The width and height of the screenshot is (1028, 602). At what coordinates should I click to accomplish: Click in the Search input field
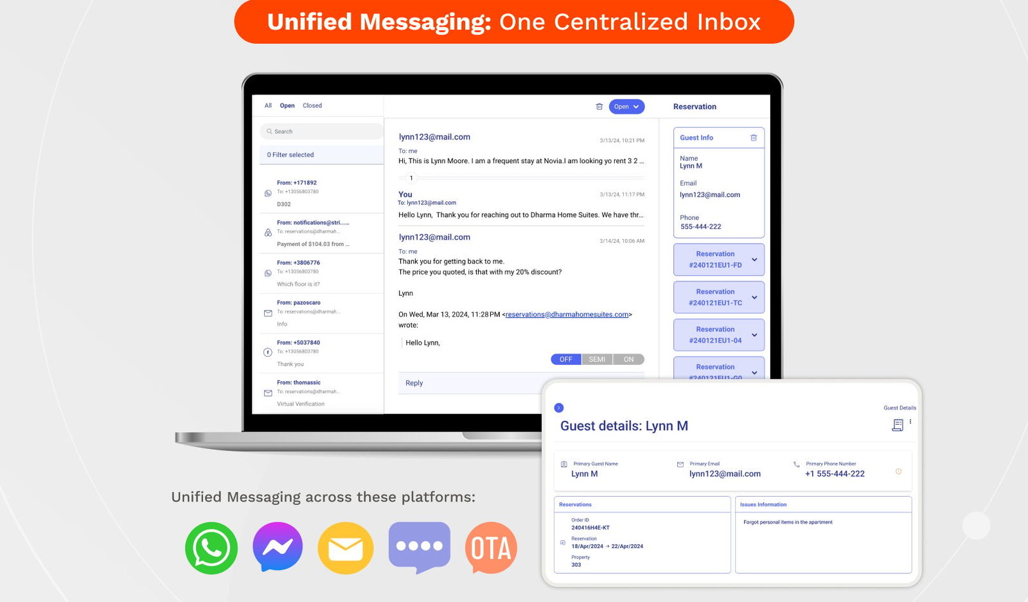[322, 131]
